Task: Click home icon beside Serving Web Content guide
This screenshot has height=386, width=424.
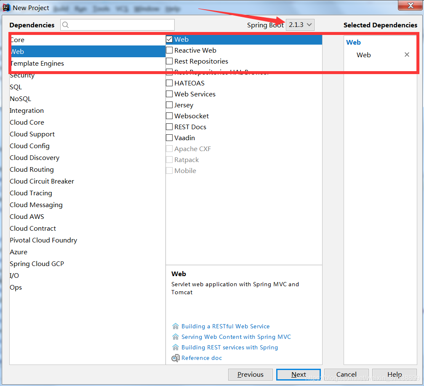Action: point(175,337)
